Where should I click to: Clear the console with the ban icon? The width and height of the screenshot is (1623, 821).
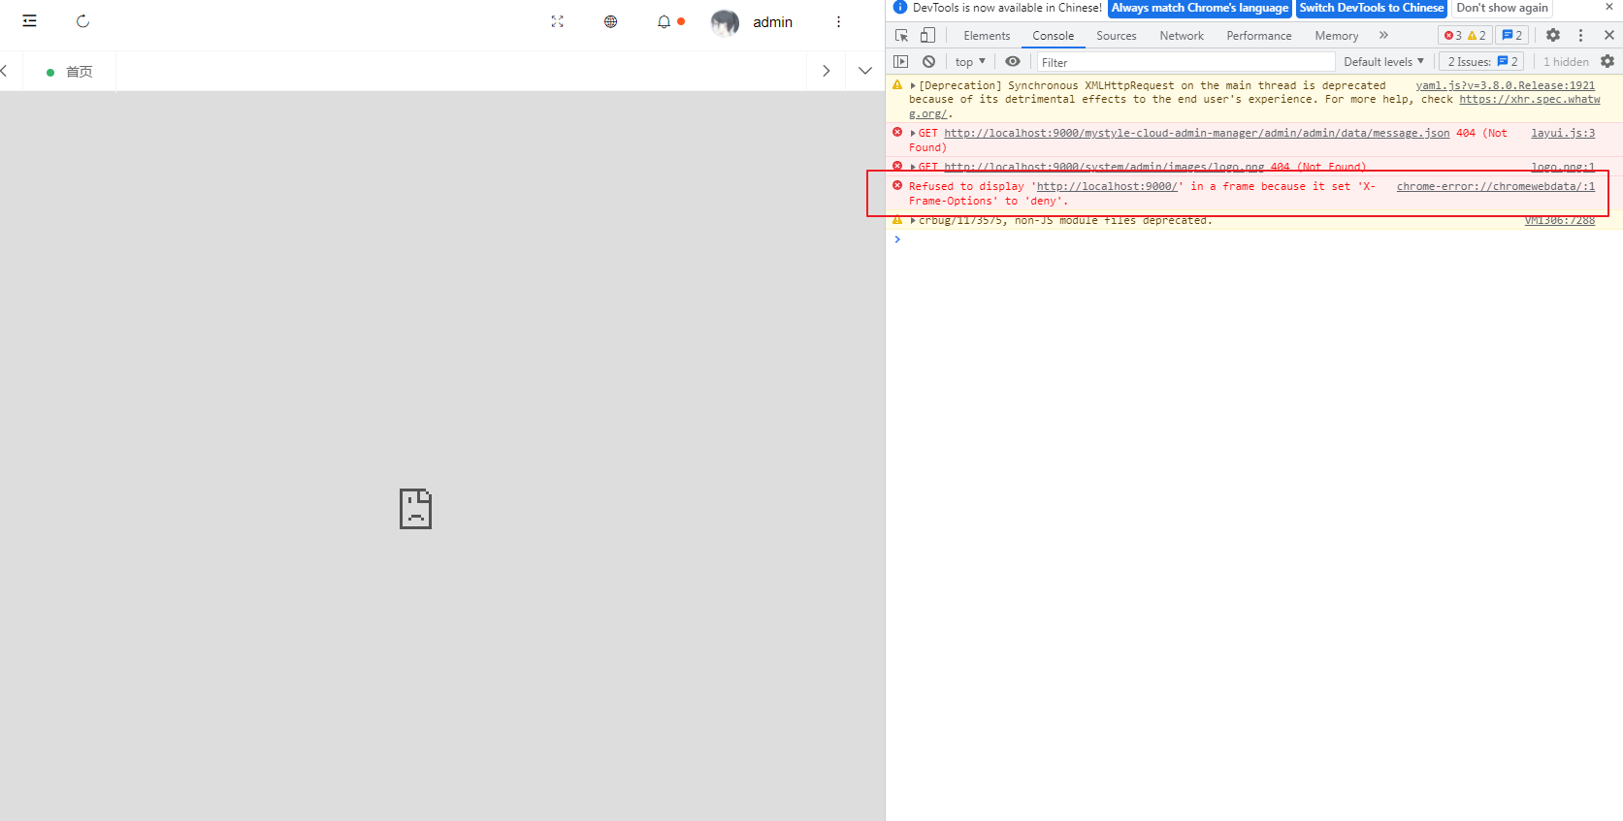(x=928, y=62)
